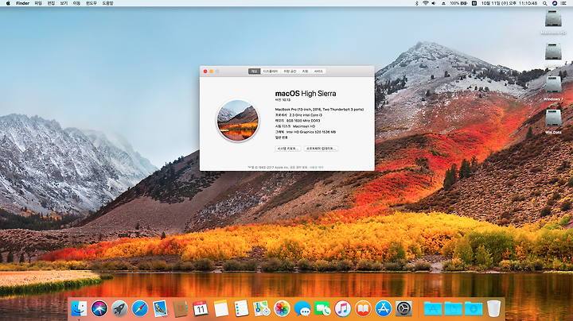Open Messages speech bubble in Dock
The image size is (573, 321).
point(302,308)
